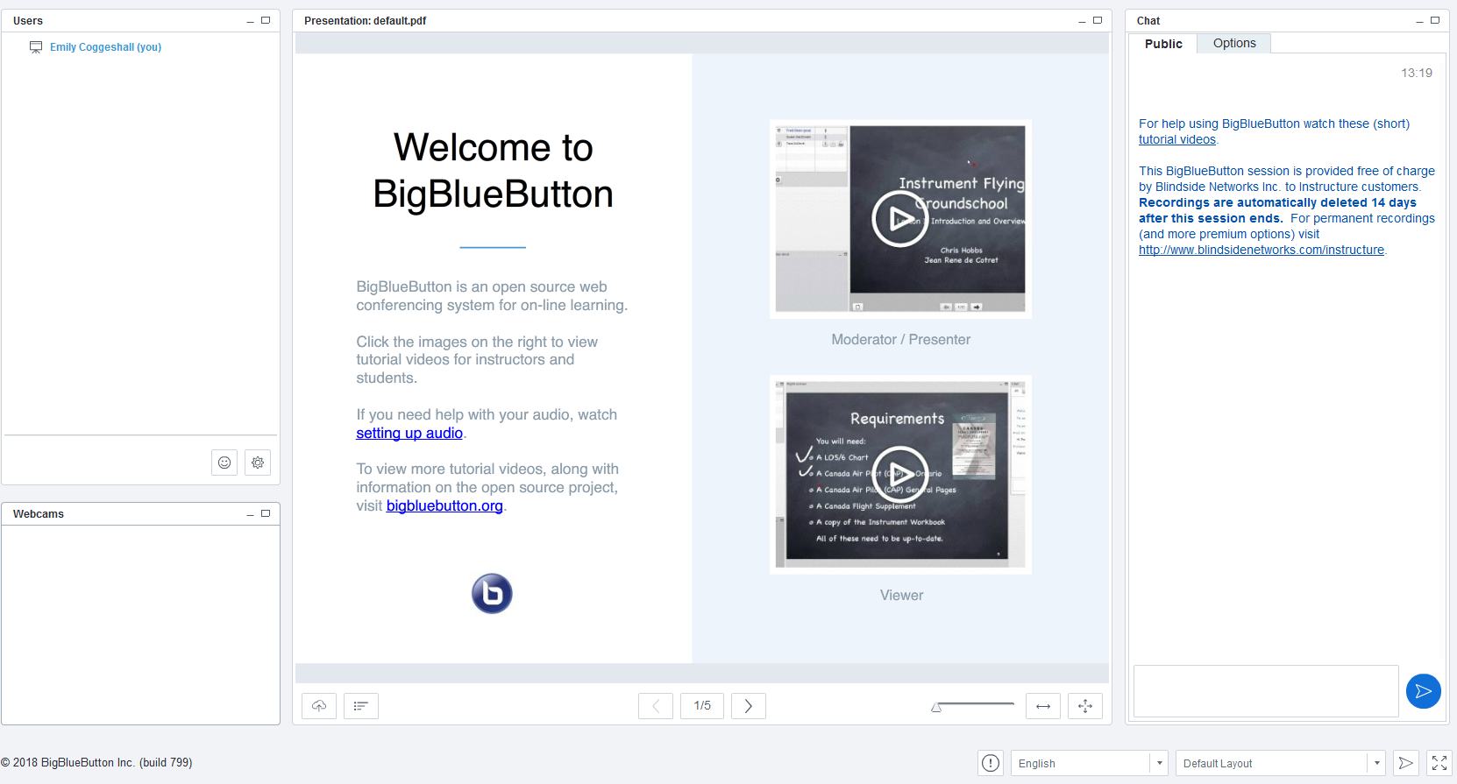Click the 'Welcome to BigBlueButton' slide heading

click(494, 171)
